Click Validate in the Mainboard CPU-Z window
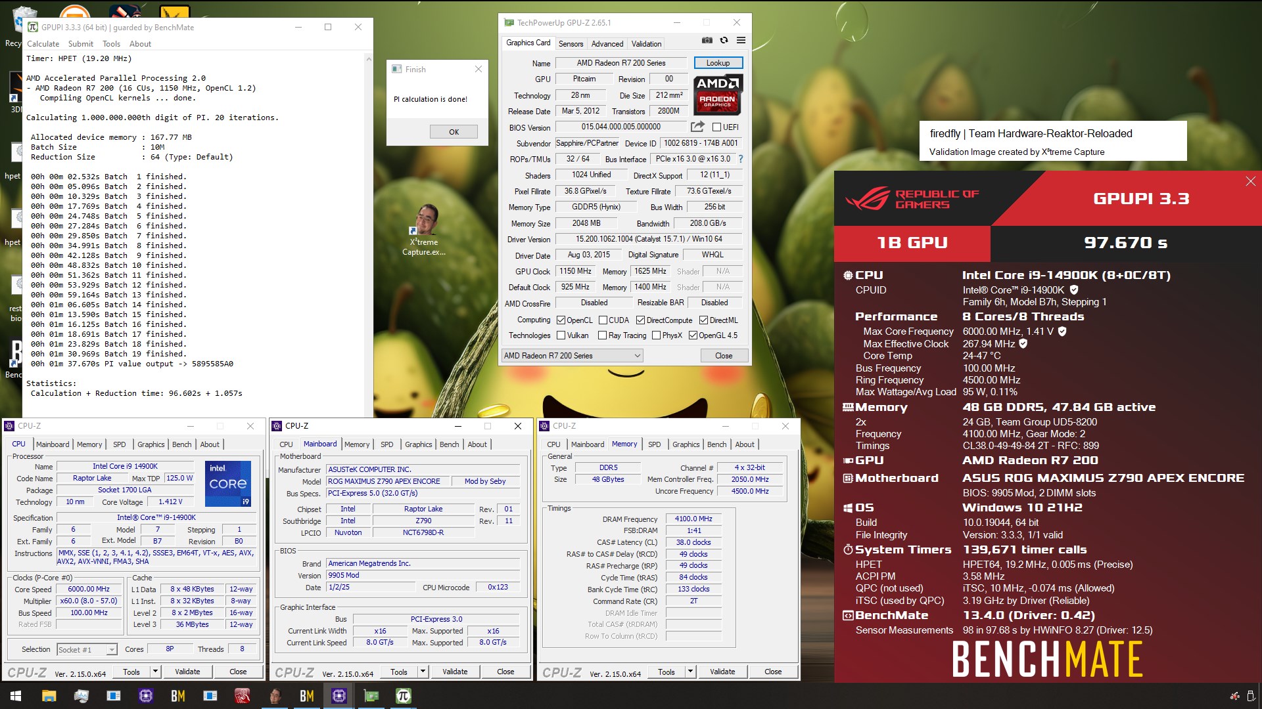This screenshot has height=709, width=1262. [x=455, y=672]
